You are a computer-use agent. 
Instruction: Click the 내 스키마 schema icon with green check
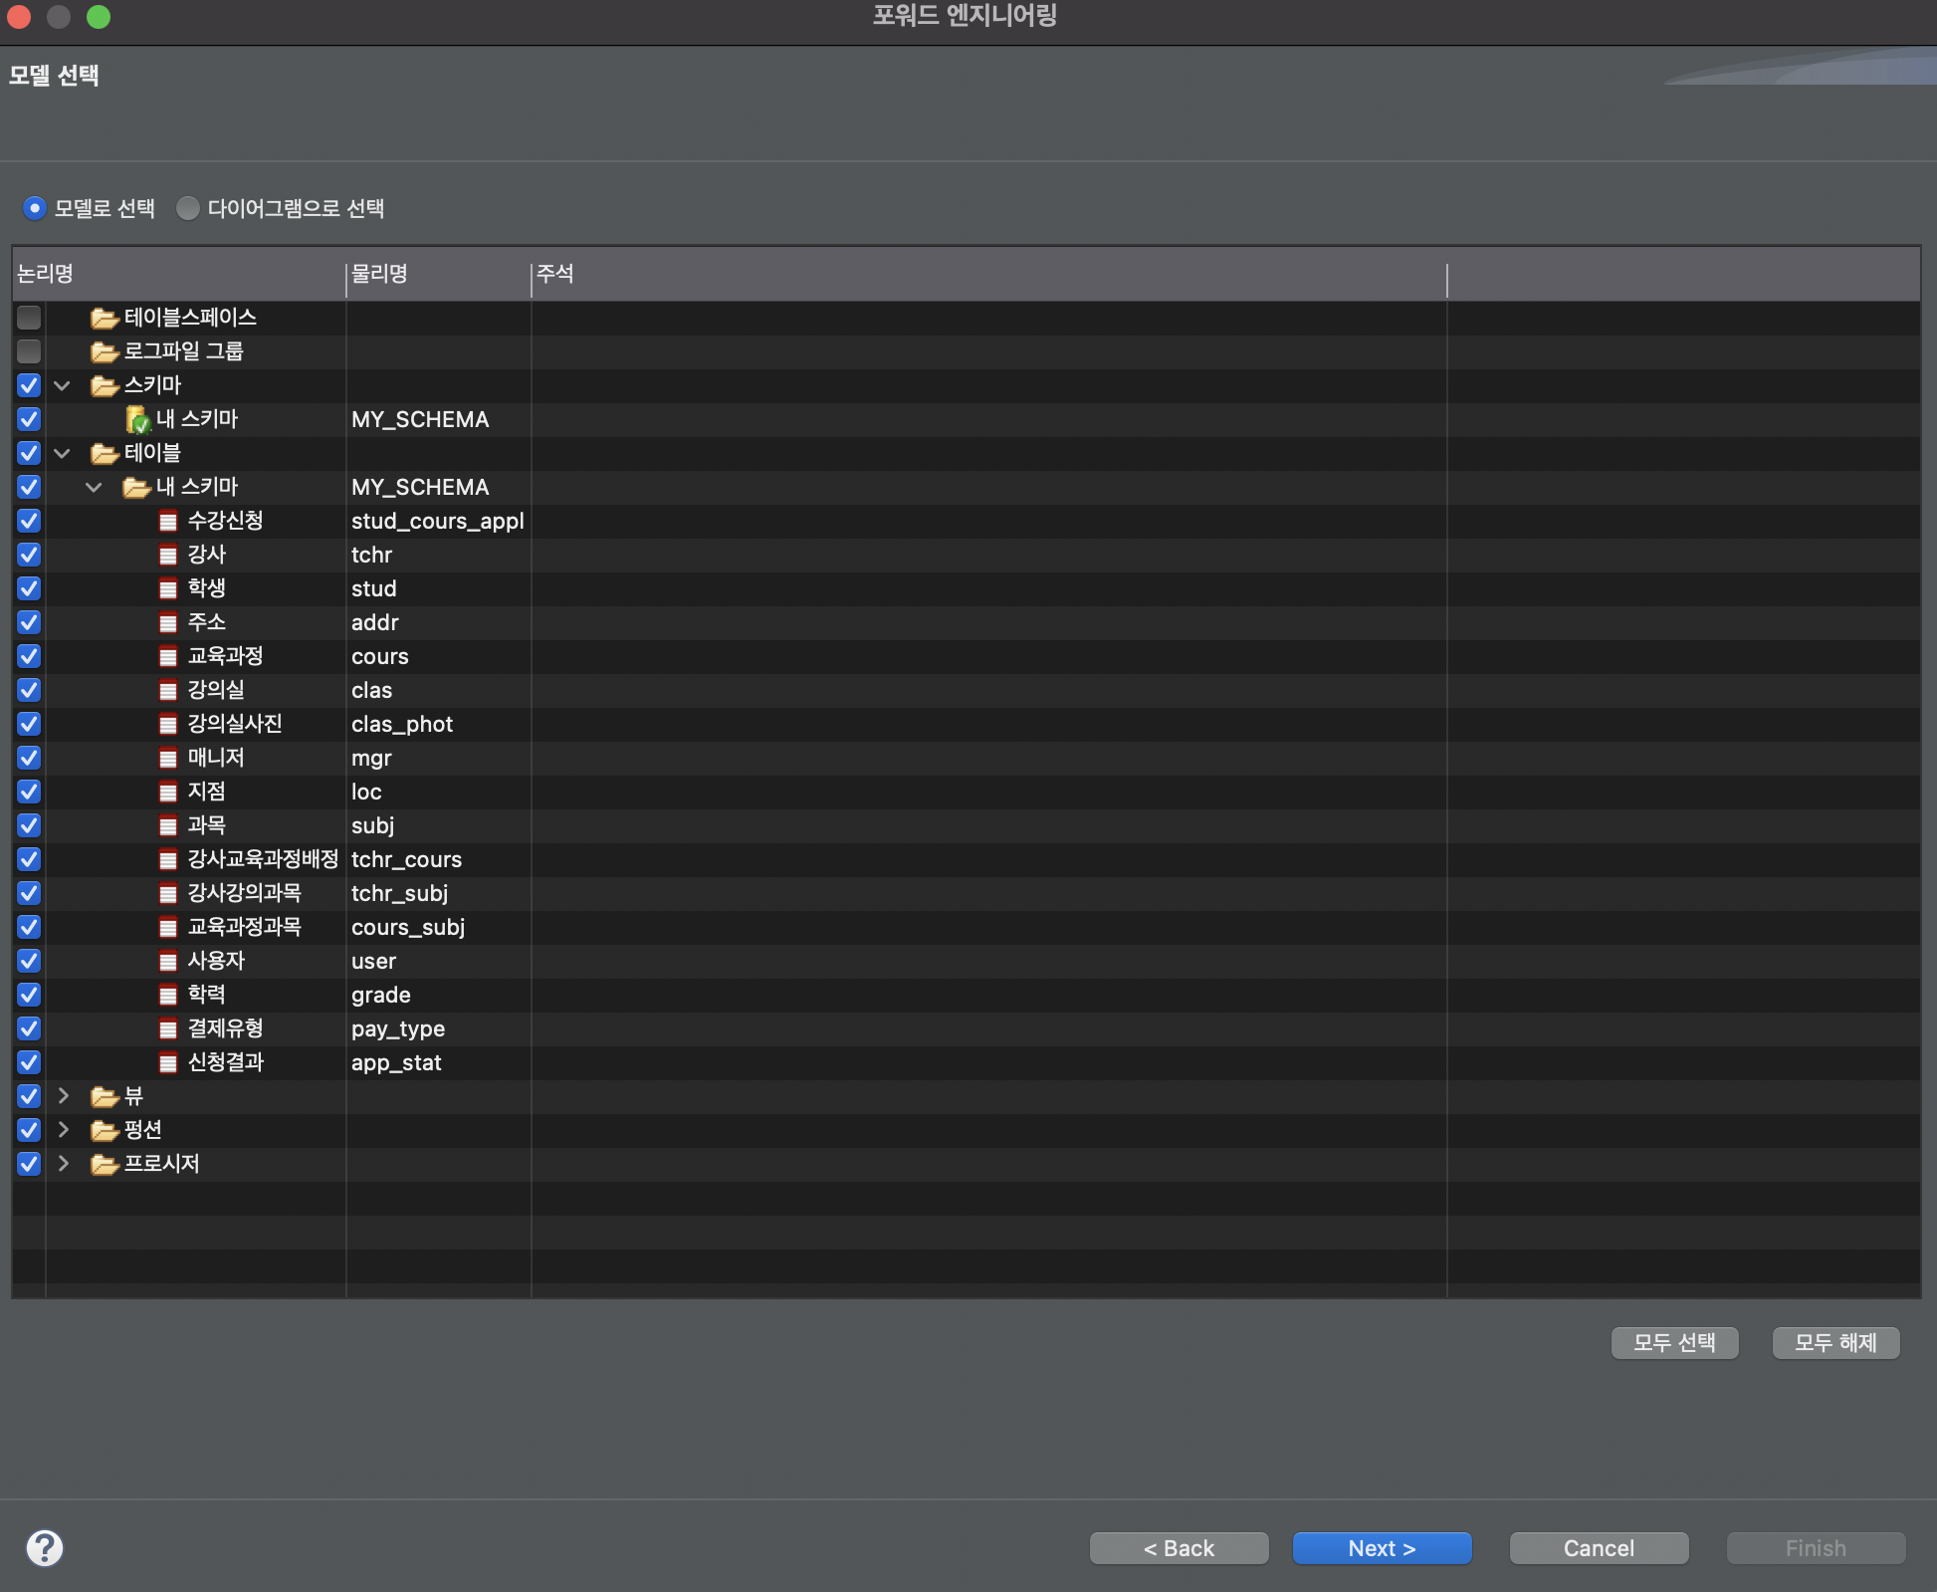[137, 419]
